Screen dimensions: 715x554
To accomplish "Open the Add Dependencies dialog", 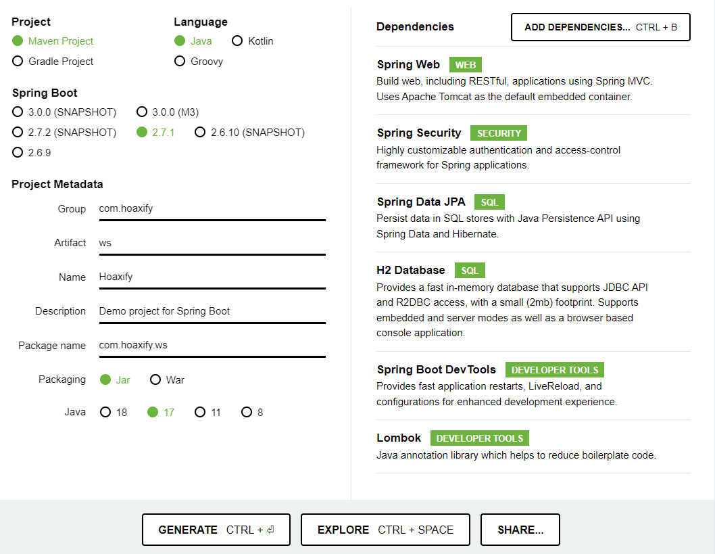I will tap(600, 28).
